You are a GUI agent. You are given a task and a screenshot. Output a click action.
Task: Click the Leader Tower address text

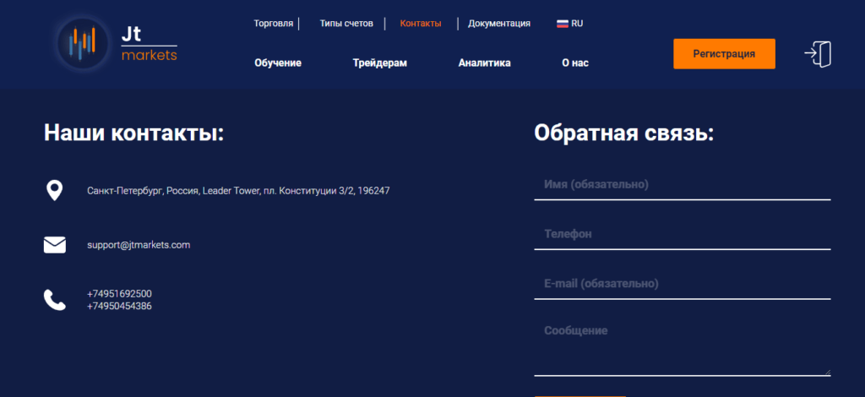(x=238, y=191)
